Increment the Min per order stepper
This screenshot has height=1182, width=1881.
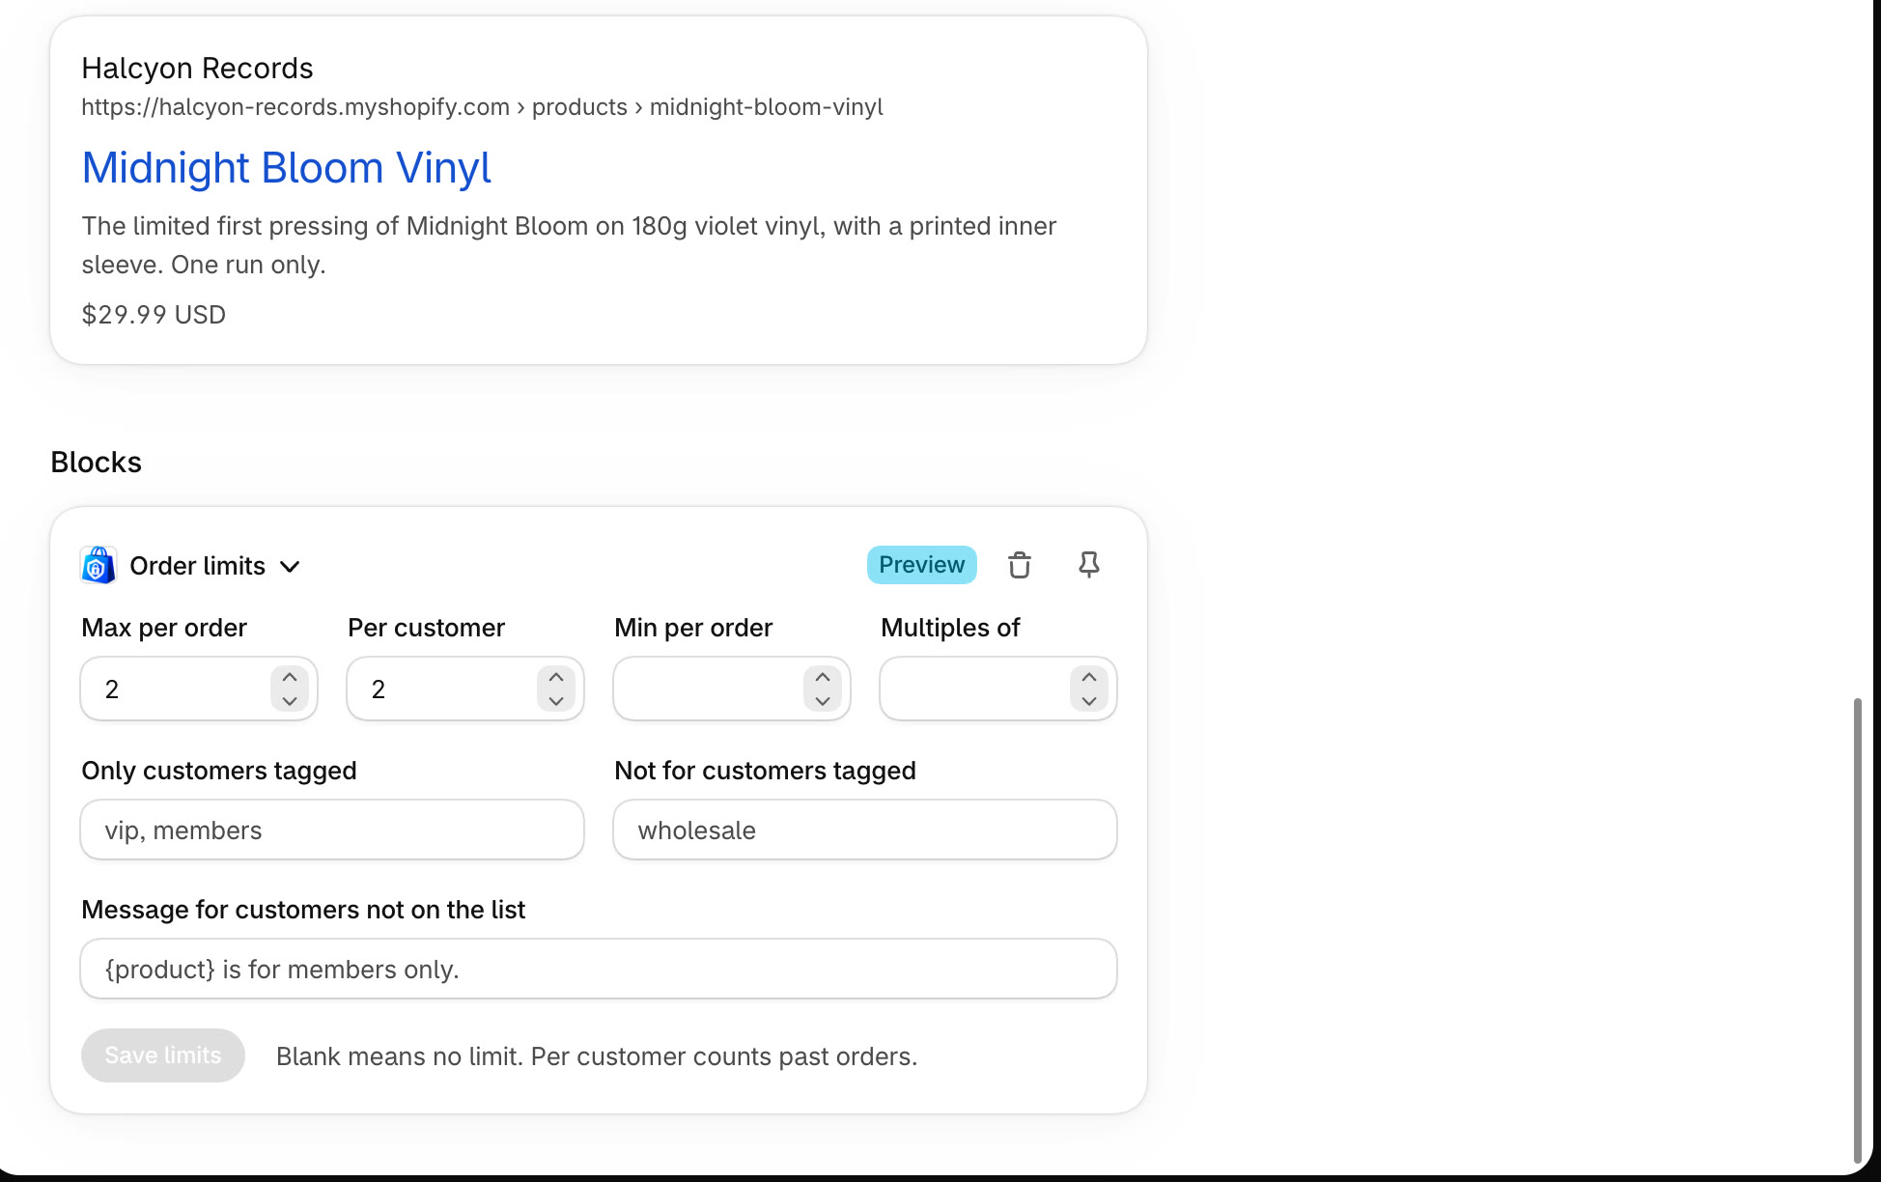click(x=823, y=677)
